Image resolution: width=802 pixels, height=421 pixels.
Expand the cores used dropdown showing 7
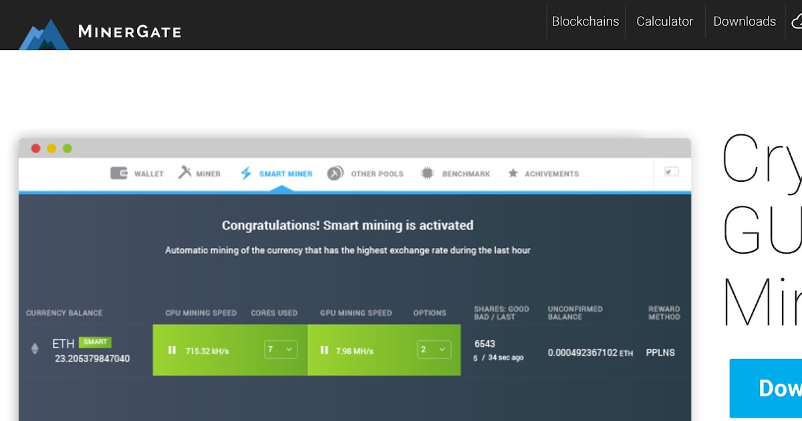281,349
